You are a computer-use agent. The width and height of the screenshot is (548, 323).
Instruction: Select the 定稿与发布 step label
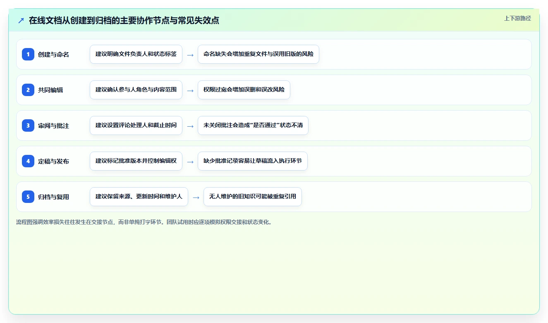53,161
